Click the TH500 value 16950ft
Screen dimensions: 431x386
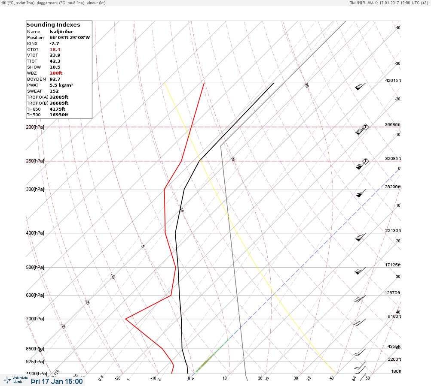[59, 115]
